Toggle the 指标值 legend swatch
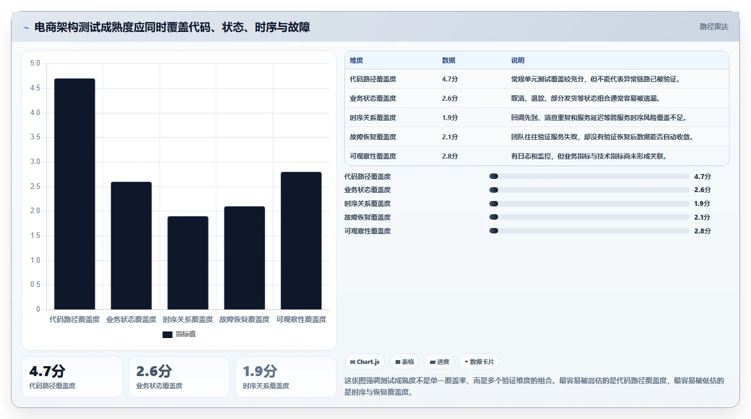Viewport: 751px width, 419px height. [x=168, y=335]
